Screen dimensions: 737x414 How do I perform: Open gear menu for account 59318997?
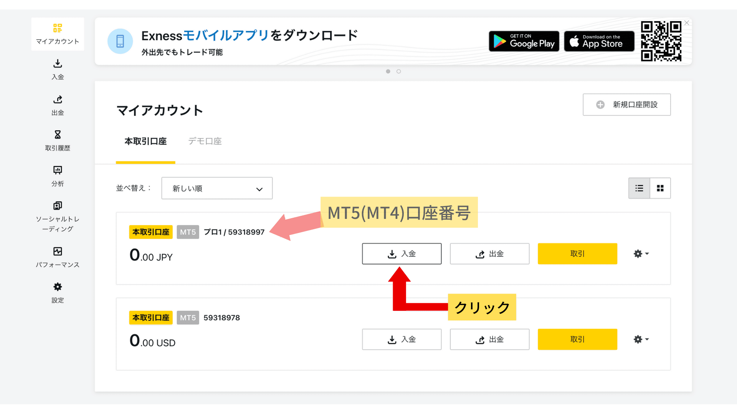point(641,254)
